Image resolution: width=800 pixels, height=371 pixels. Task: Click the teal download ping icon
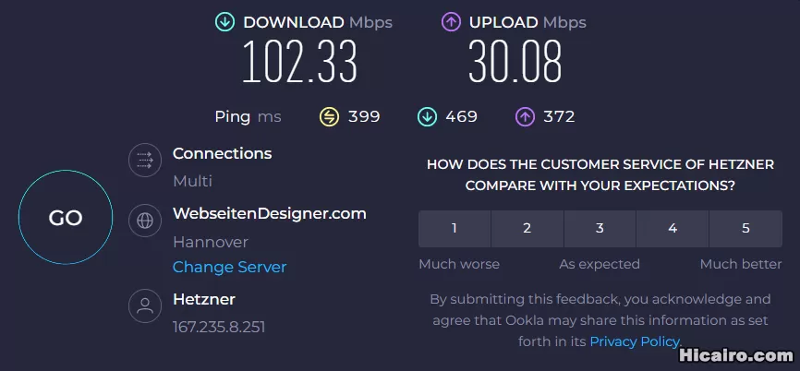(x=427, y=116)
